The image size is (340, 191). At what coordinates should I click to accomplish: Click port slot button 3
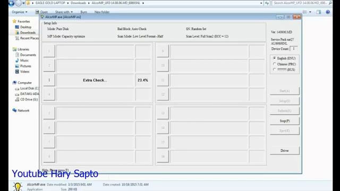[x=49, y=80]
